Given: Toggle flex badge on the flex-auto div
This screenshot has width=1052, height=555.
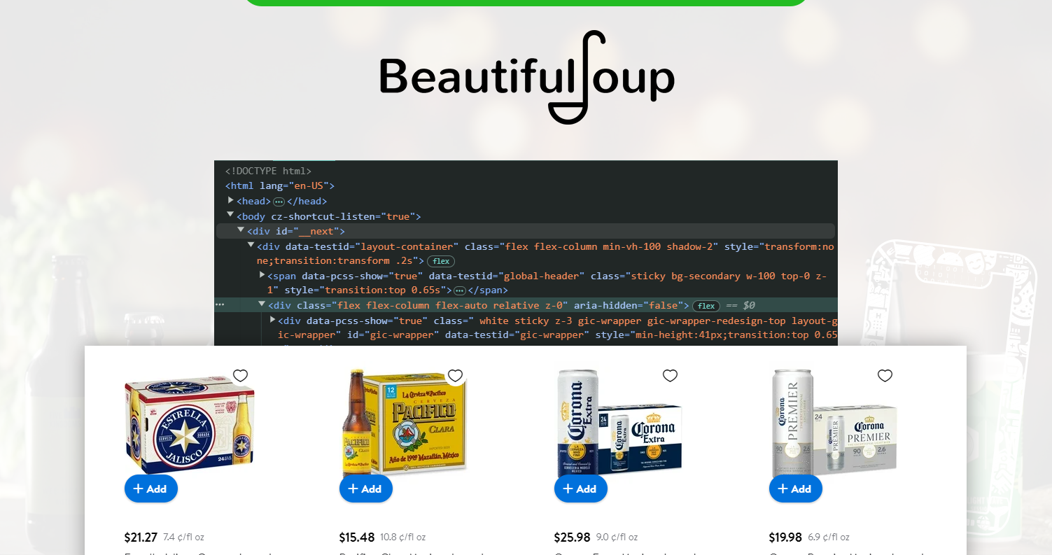Looking at the screenshot, I should point(706,306).
